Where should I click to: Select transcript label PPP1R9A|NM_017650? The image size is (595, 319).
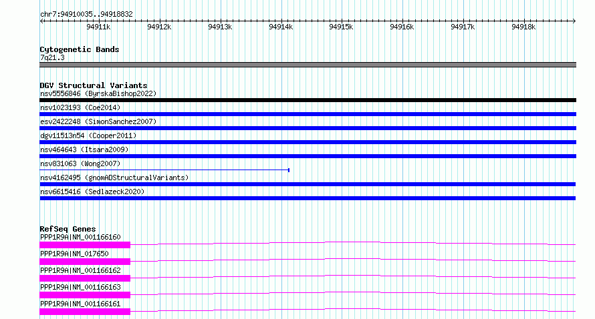click(x=74, y=254)
